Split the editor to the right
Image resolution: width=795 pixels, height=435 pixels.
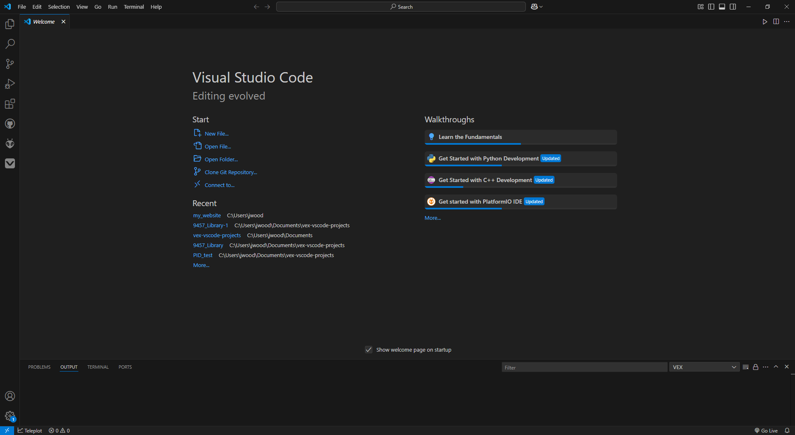click(776, 22)
